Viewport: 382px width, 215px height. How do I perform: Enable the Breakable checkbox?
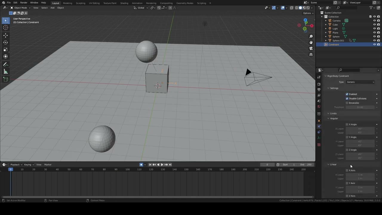[x=347, y=103]
